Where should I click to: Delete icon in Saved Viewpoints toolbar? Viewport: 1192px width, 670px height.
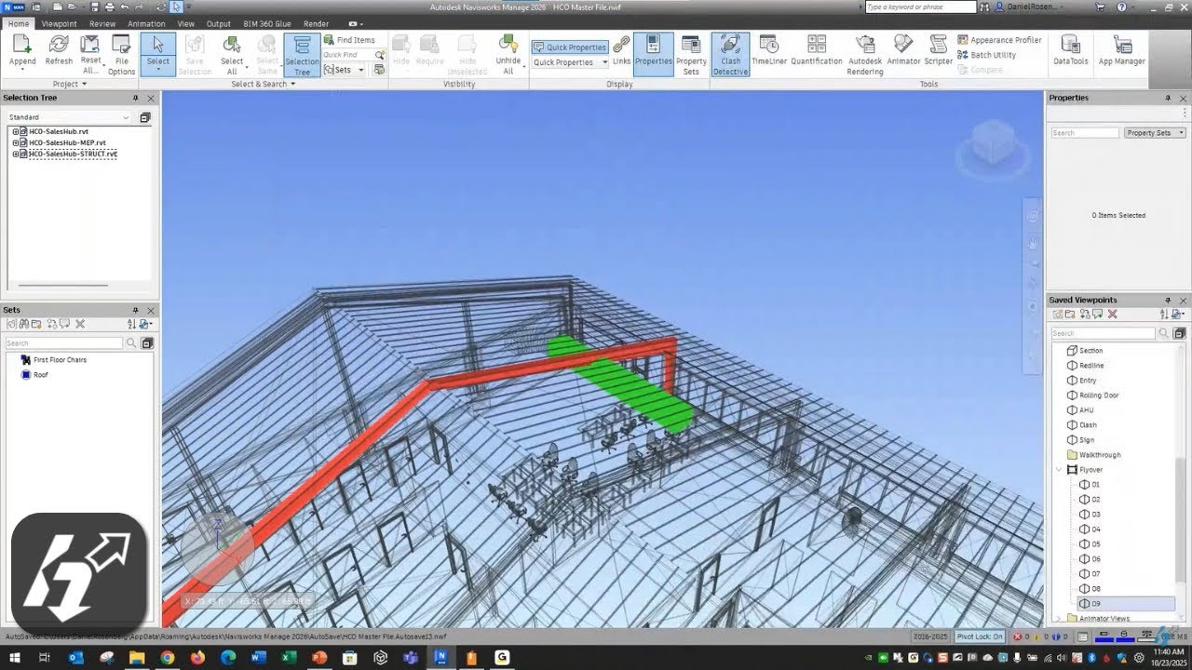1112,315
